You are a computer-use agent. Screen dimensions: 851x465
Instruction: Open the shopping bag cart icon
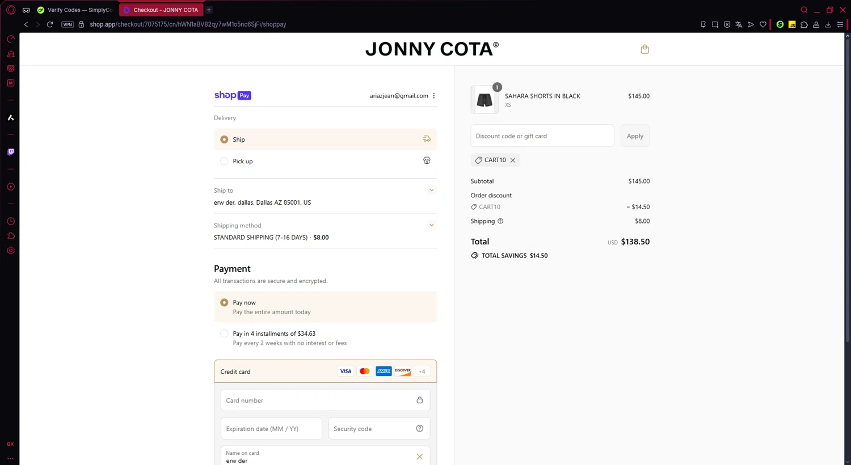pos(644,49)
